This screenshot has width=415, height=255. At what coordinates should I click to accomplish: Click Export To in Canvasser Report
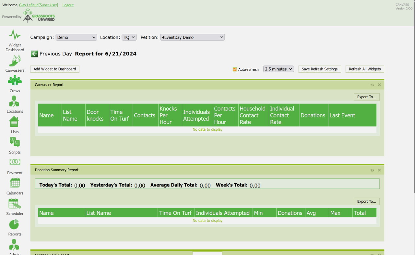[x=366, y=97]
